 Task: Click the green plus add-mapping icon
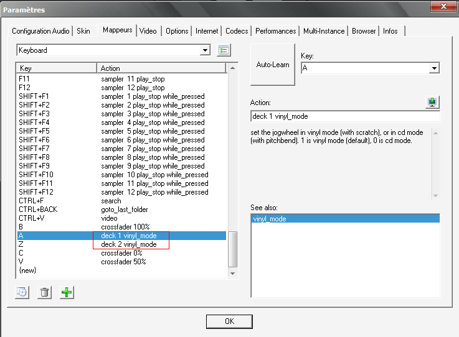click(x=67, y=292)
